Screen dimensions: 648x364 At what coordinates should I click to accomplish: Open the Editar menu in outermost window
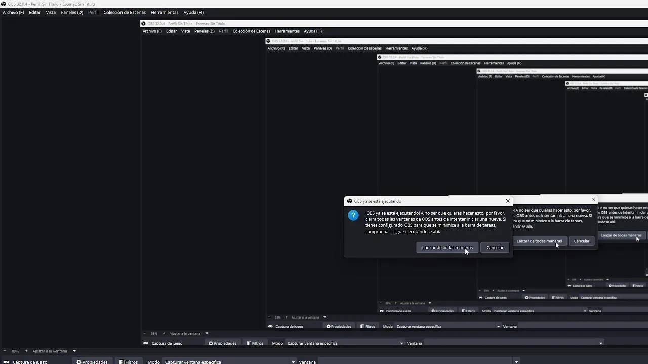pos(35,12)
